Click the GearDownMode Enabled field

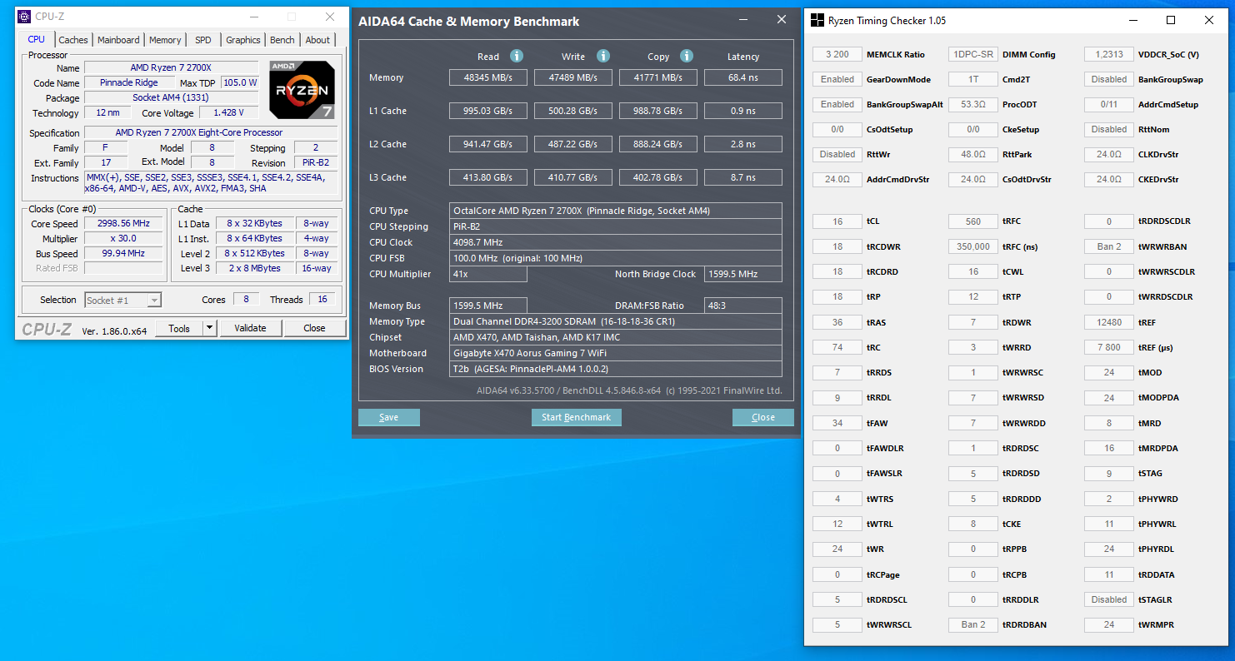pyautogui.click(x=837, y=79)
